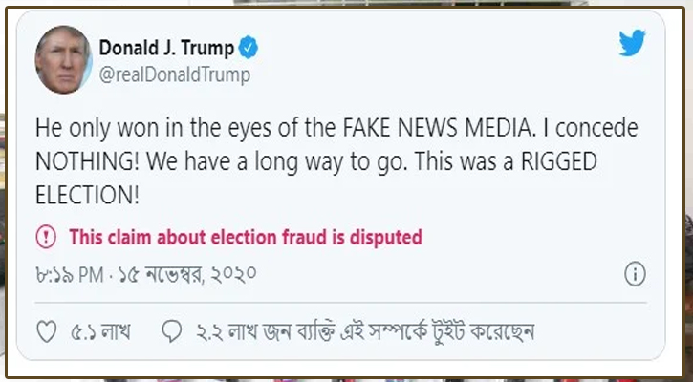
Task: Open the Donald J. Trump display name
Action: (166, 48)
